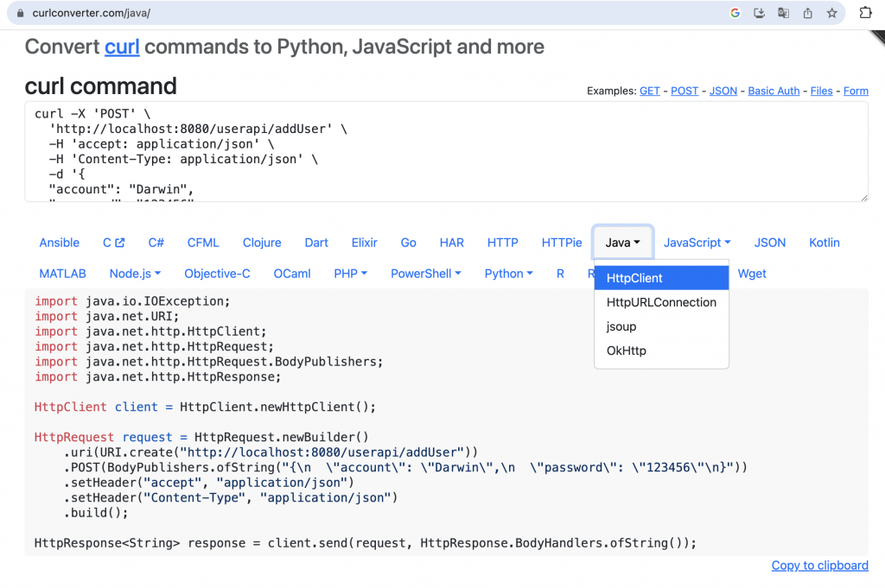Click the translate page icon
This screenshot has width=885, height=588.
783,13
